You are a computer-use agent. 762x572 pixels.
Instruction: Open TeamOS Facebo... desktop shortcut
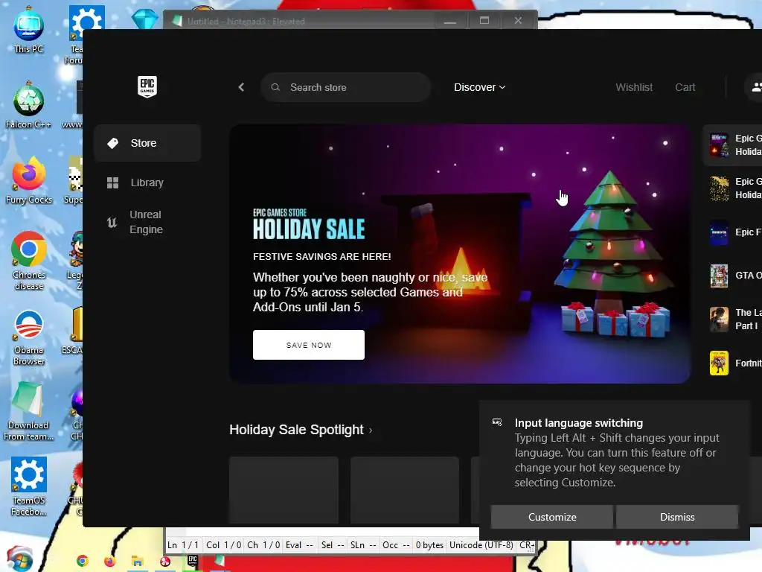pyautogui.click(x=29, y=487)
